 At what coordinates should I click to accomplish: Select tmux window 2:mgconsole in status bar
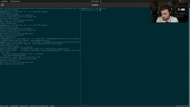[x=24, y=106]
